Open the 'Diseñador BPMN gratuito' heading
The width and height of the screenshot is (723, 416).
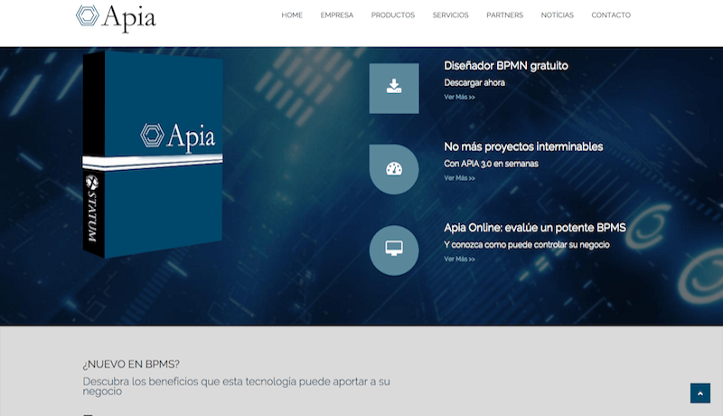[x=506, y=66]
